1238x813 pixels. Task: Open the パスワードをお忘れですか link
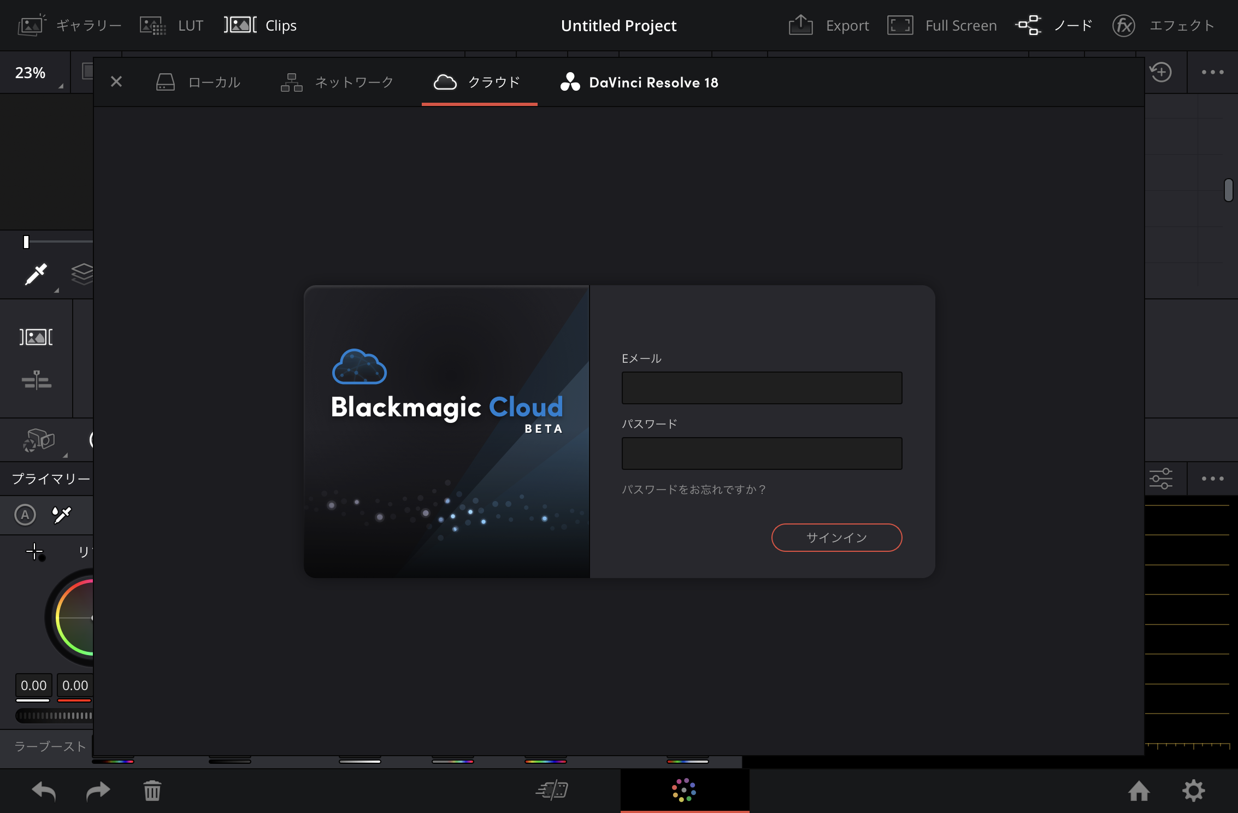point(694,490)
